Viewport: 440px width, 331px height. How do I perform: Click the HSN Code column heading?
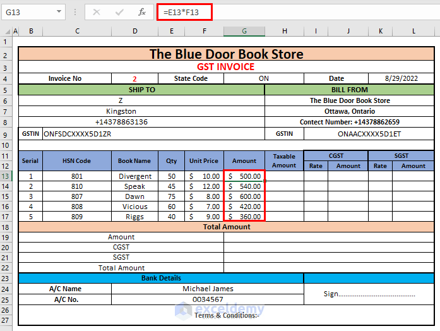point(76,161)
